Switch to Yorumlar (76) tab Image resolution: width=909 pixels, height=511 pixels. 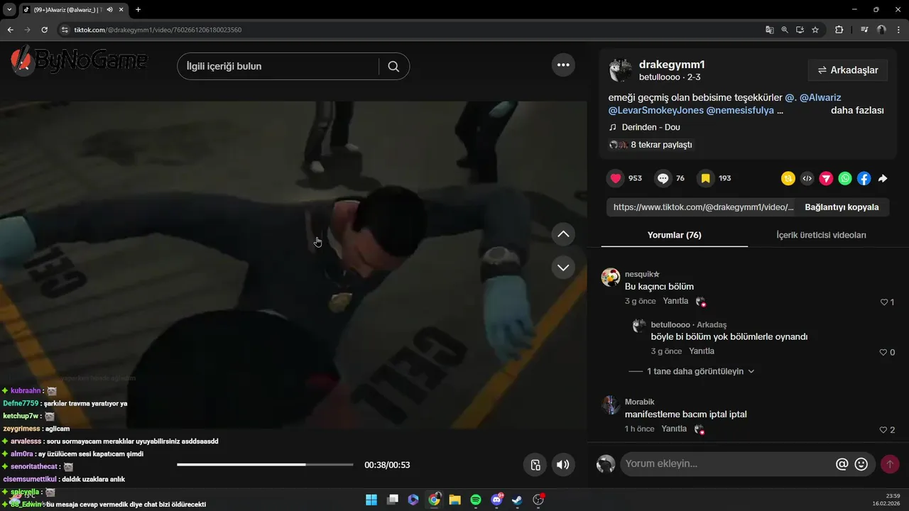click(674, 235)
